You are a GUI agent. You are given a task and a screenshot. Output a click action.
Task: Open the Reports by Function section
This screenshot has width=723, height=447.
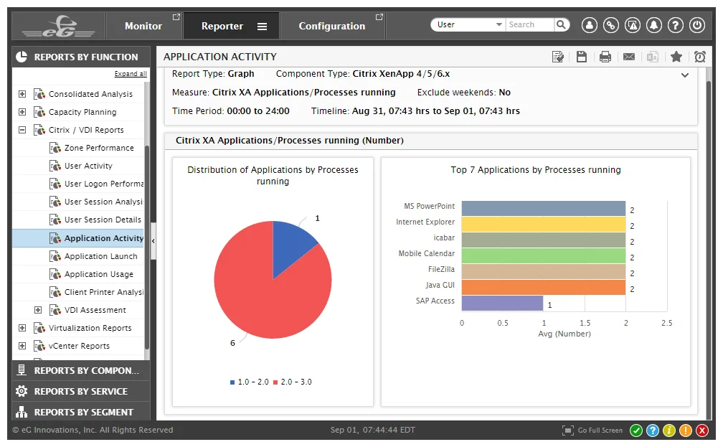tap(81, 57)
